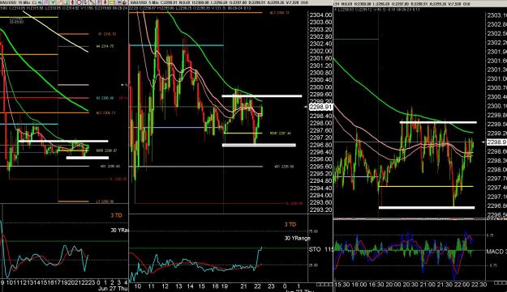Click the last icon of the 15 Min toolbar
Image resolution: width=507 pixels, height=292 pixels.
pos(124,2)
